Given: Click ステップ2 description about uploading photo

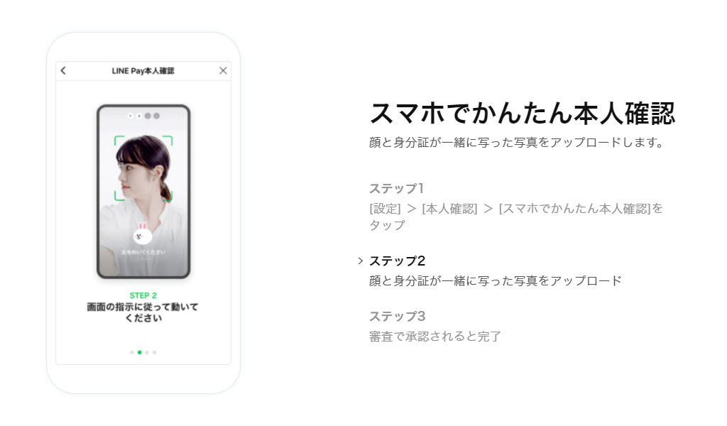Looking at the screenshot, I should point(495,280).
